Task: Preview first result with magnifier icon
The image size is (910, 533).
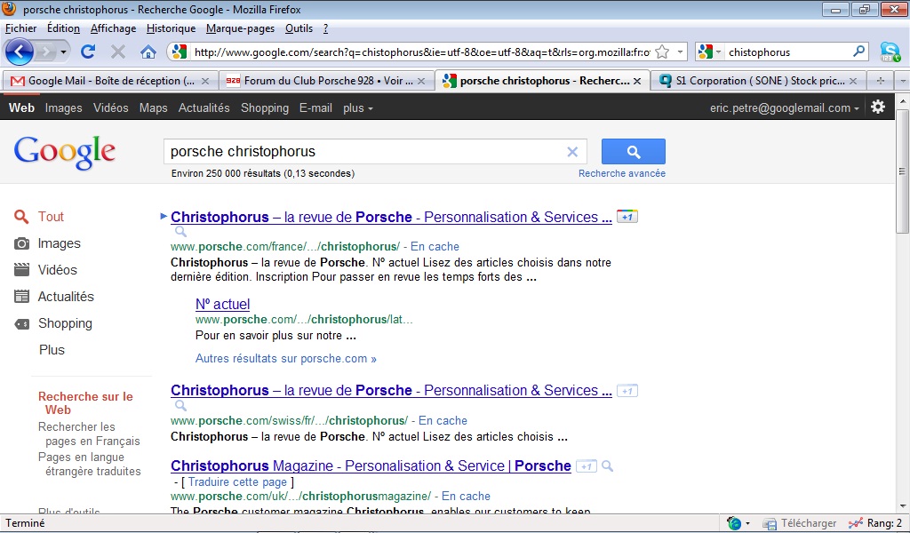Action: coord(181,232)
